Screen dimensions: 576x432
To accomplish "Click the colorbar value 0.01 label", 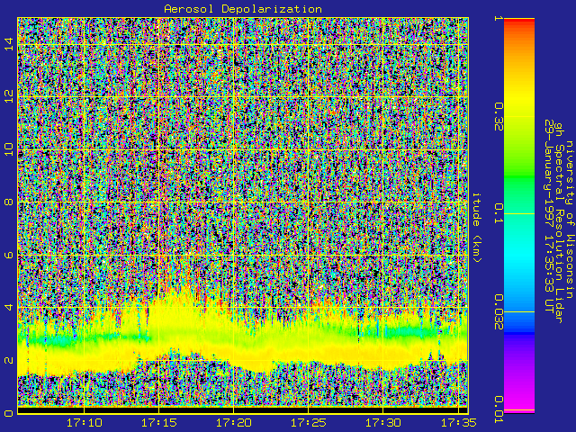I will tap(498, 409).
